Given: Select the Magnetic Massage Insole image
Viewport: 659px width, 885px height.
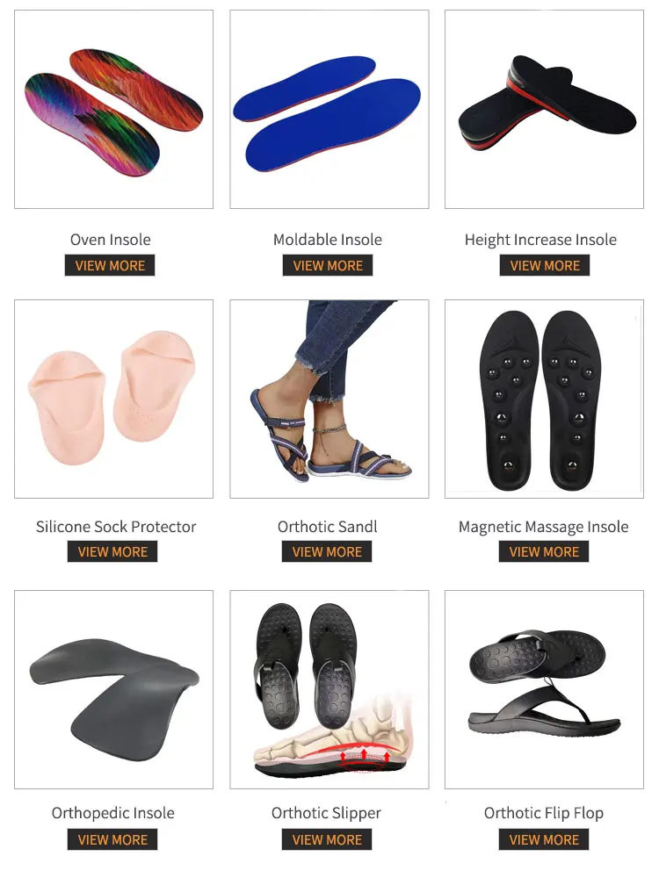Looking at the screenshot, I should click(x=545, y=399).
